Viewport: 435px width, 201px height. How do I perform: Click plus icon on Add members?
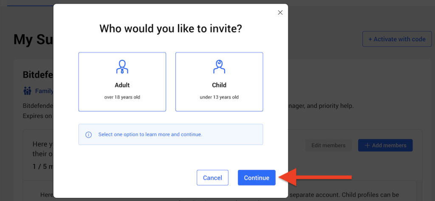click(367, 145)
